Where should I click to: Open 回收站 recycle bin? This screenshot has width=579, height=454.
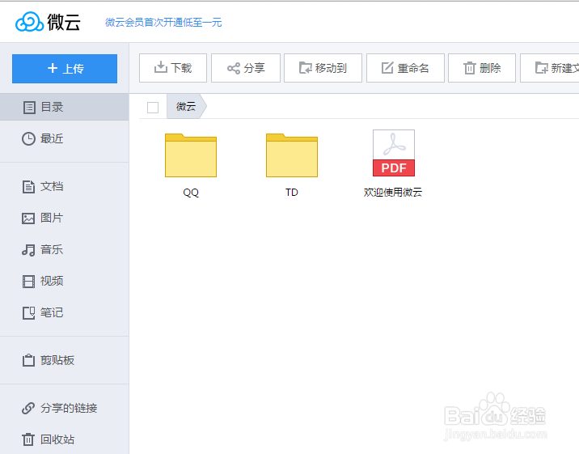tap(64, 439)
